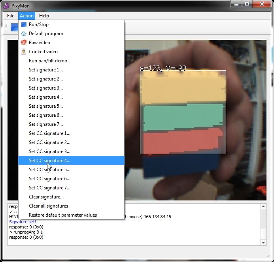Select Set signature 5...

[45, 106]
